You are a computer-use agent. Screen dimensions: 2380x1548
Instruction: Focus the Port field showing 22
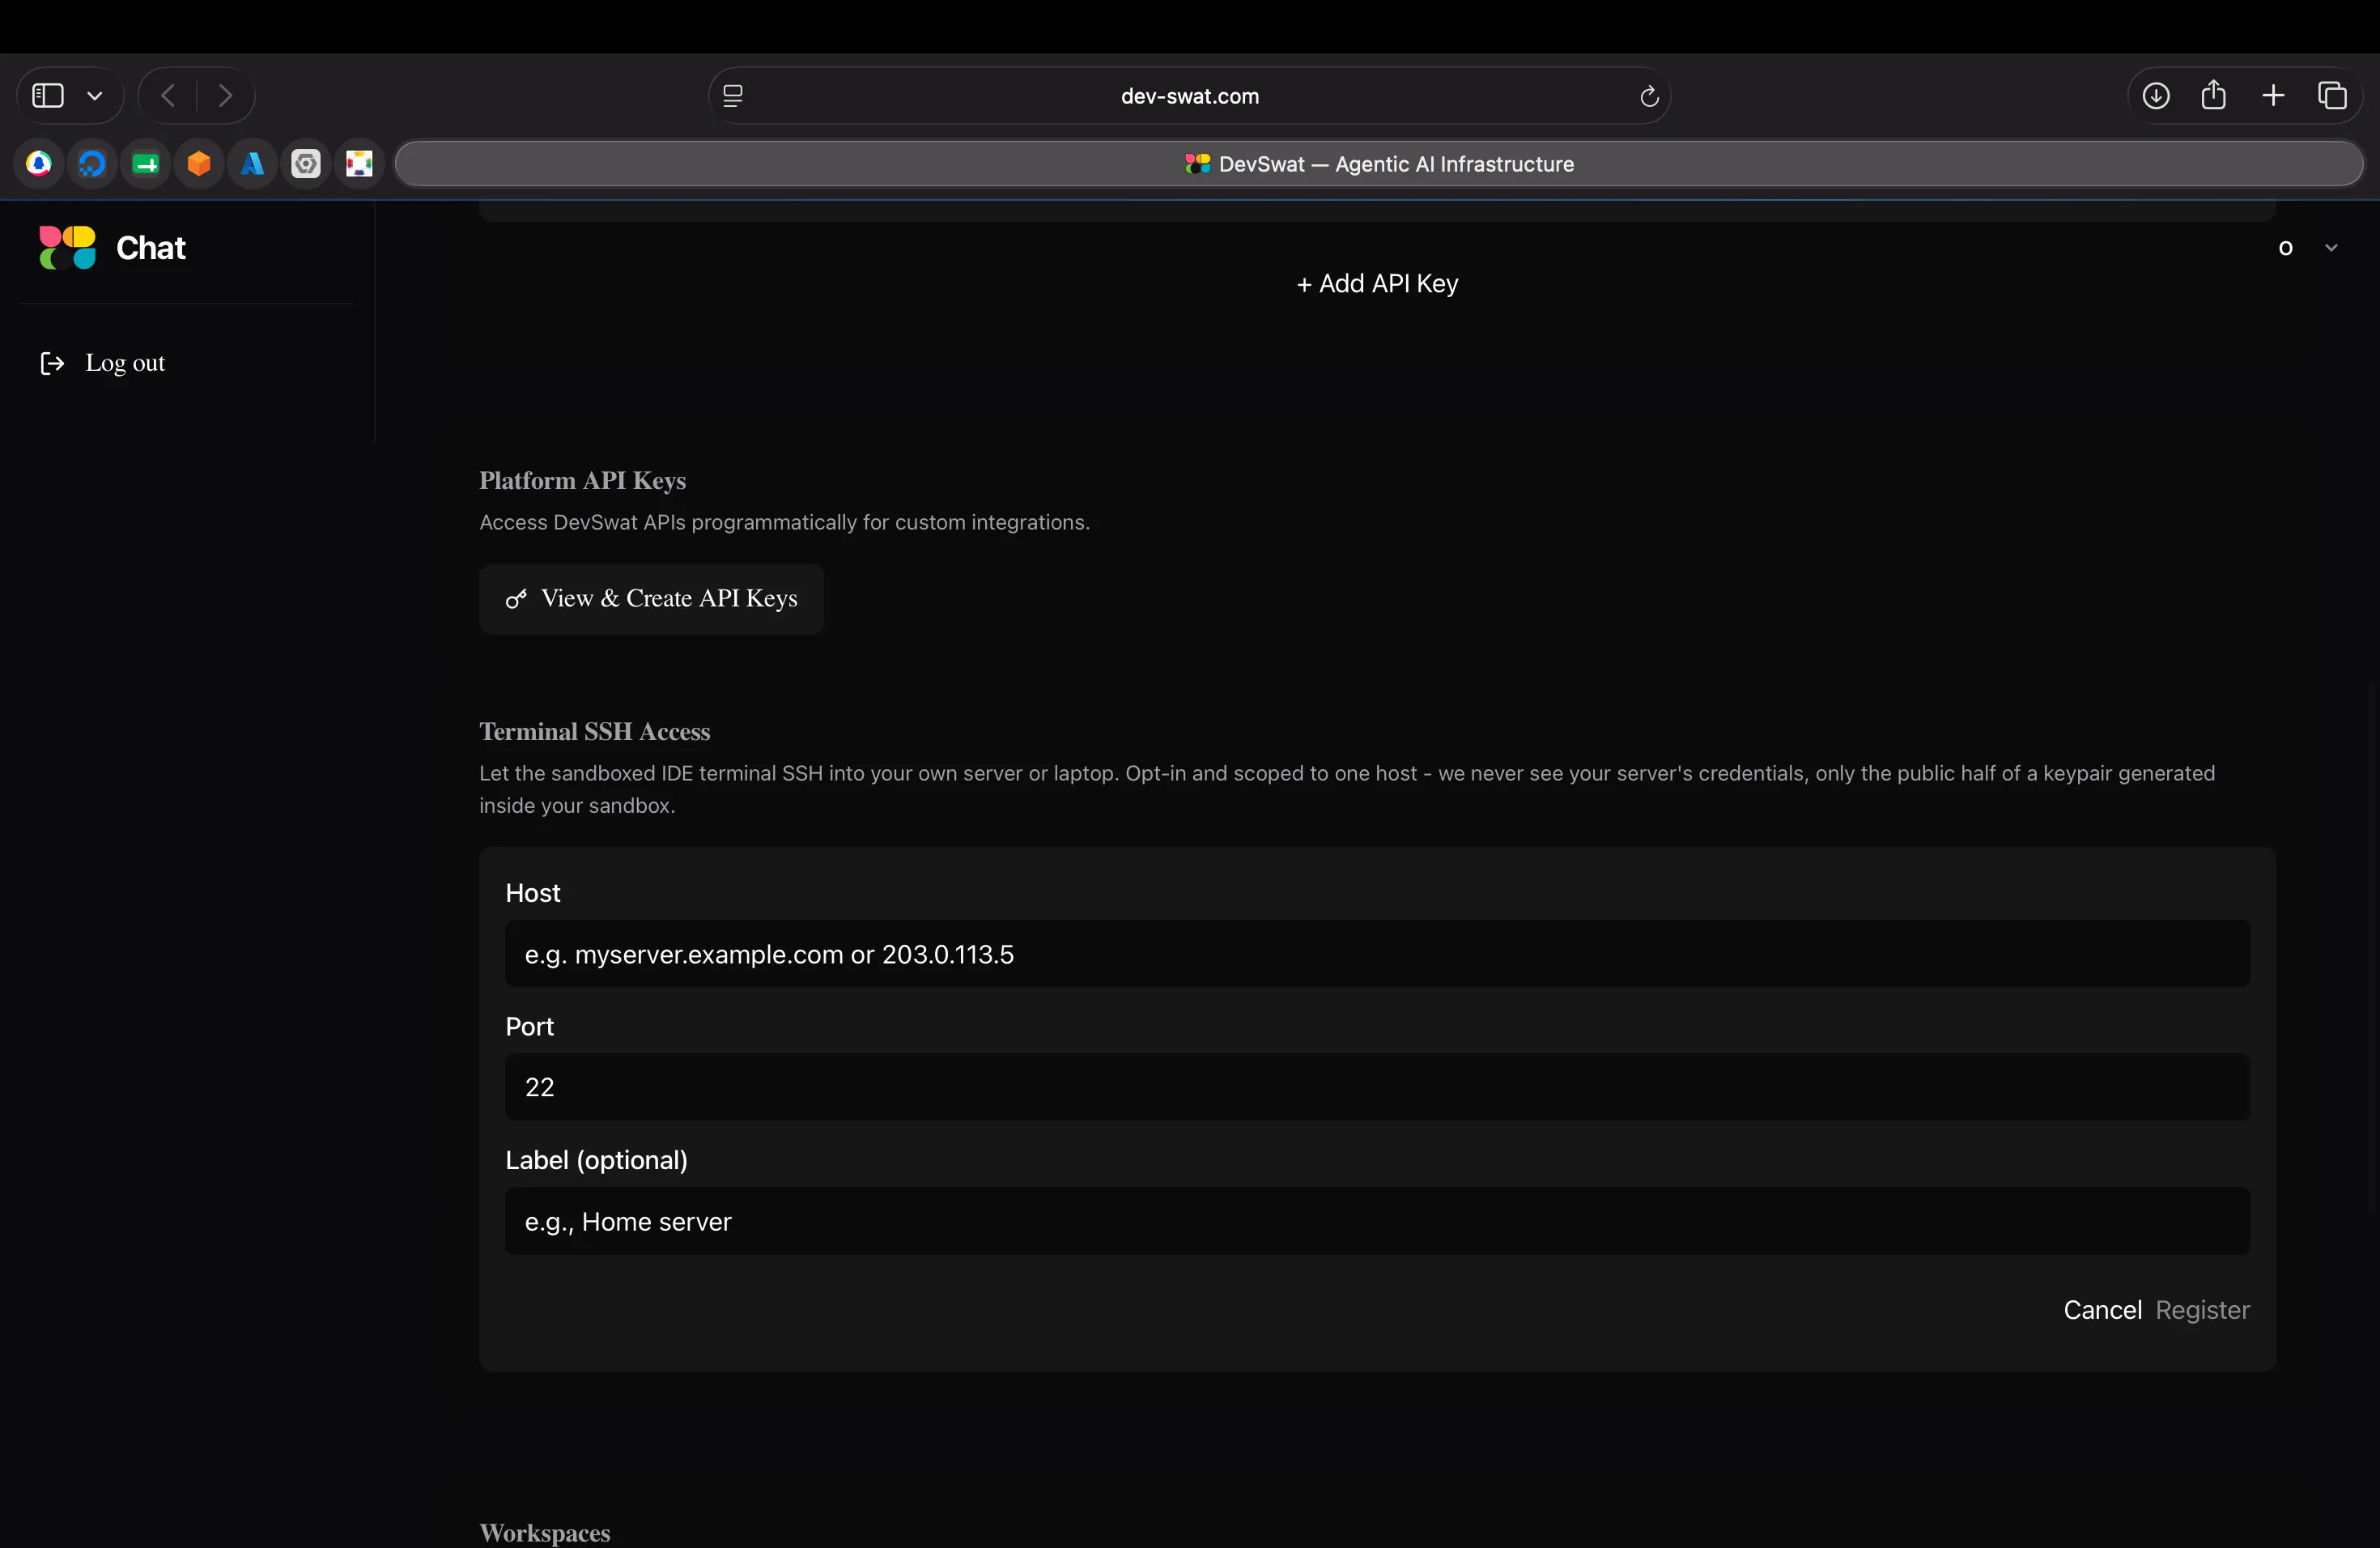pyautogui.click(x=1377, y=1087)
